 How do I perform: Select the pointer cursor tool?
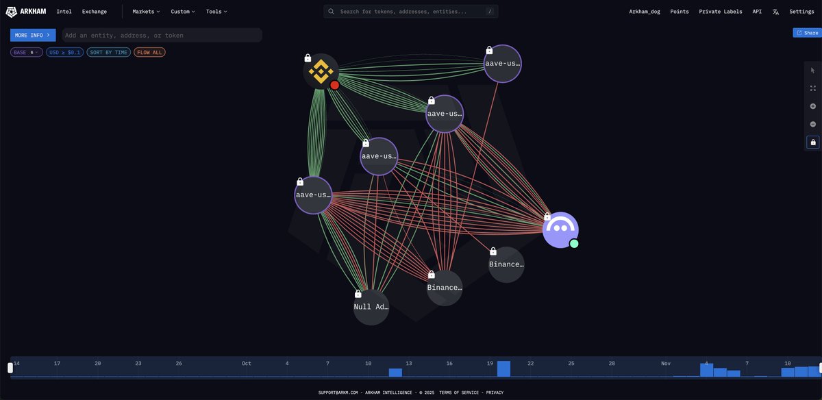(813, 70)
